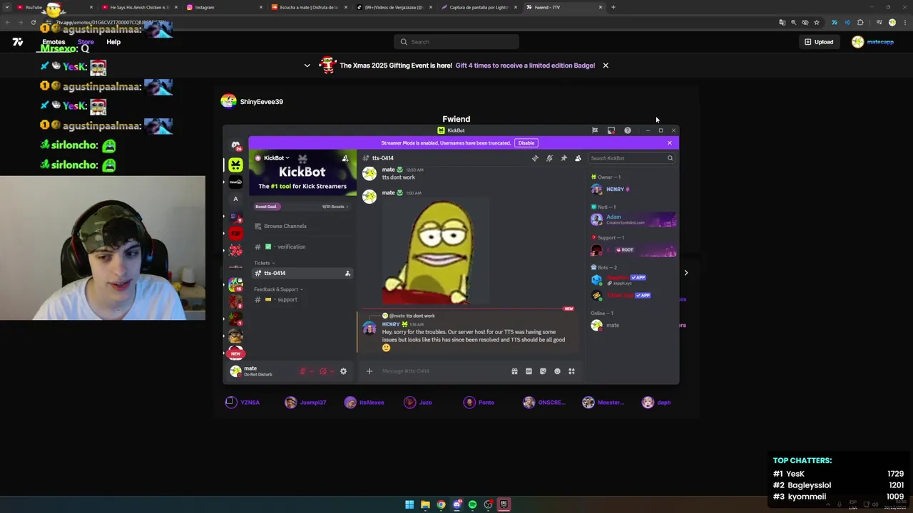Open the apps launcher icon in chat
The height and width of the screenshot is (513, 913).
pyautogui.click(x=571, y=371)
